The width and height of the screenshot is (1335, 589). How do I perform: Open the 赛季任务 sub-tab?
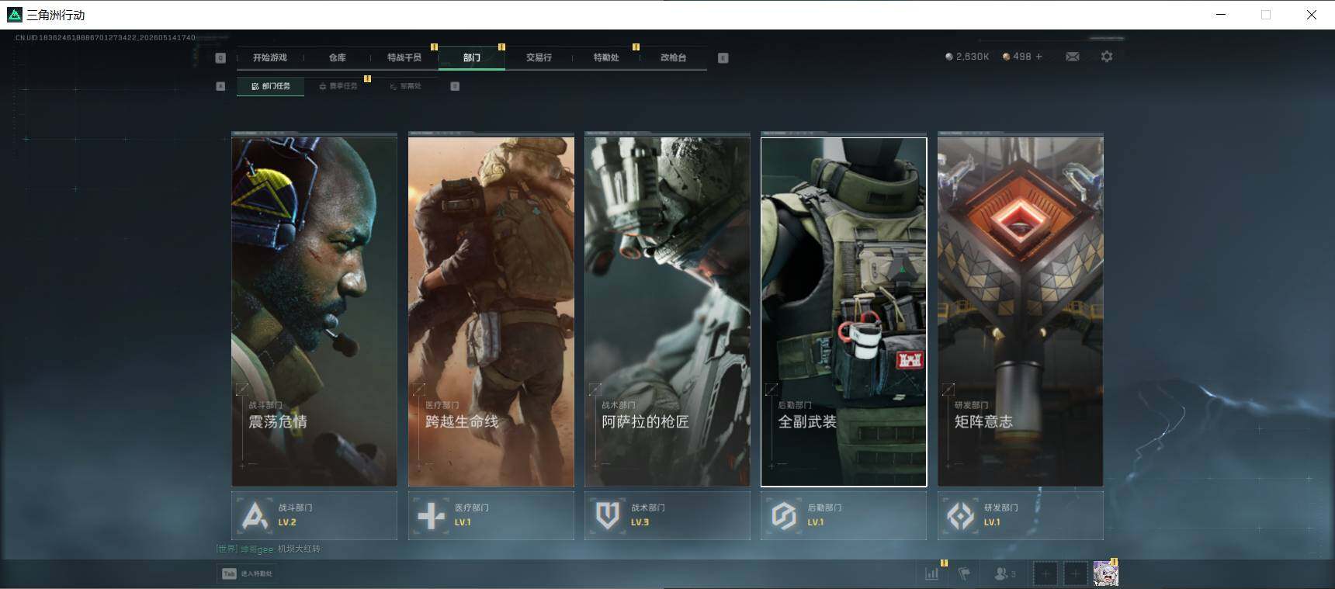click(338, 86)
